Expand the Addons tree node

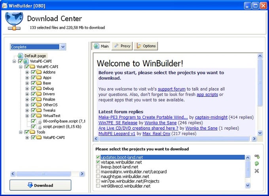pos(27,72)
